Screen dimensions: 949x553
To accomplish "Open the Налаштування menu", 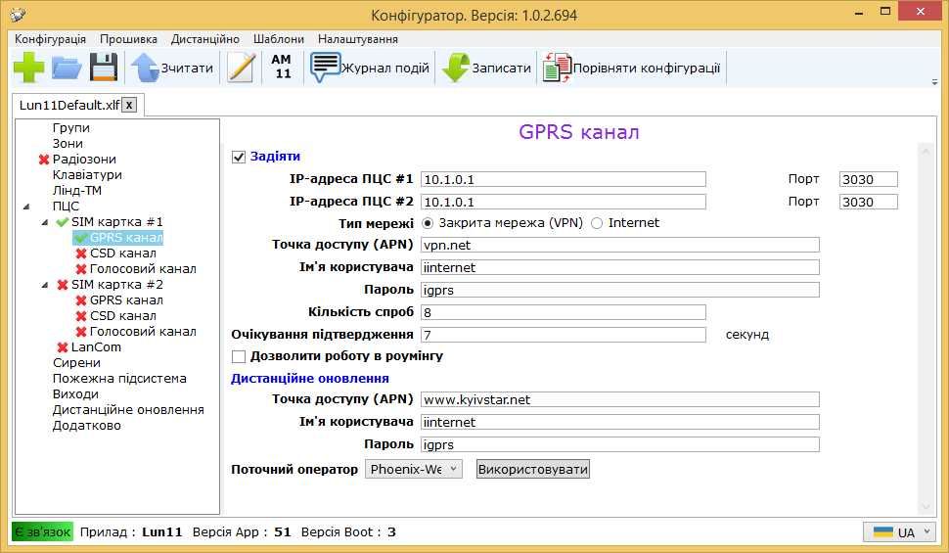I will point(358,39).
